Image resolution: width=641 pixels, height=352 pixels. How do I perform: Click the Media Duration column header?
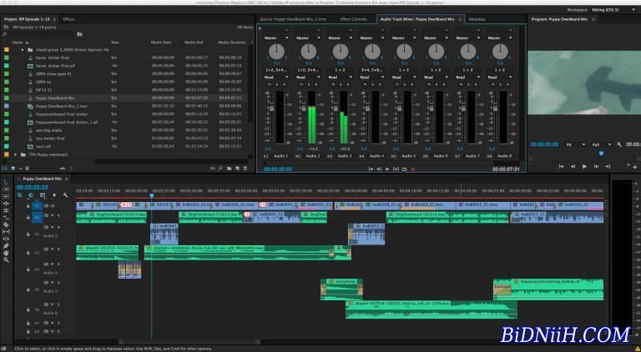pyautogui.click(x=232, y=43)
